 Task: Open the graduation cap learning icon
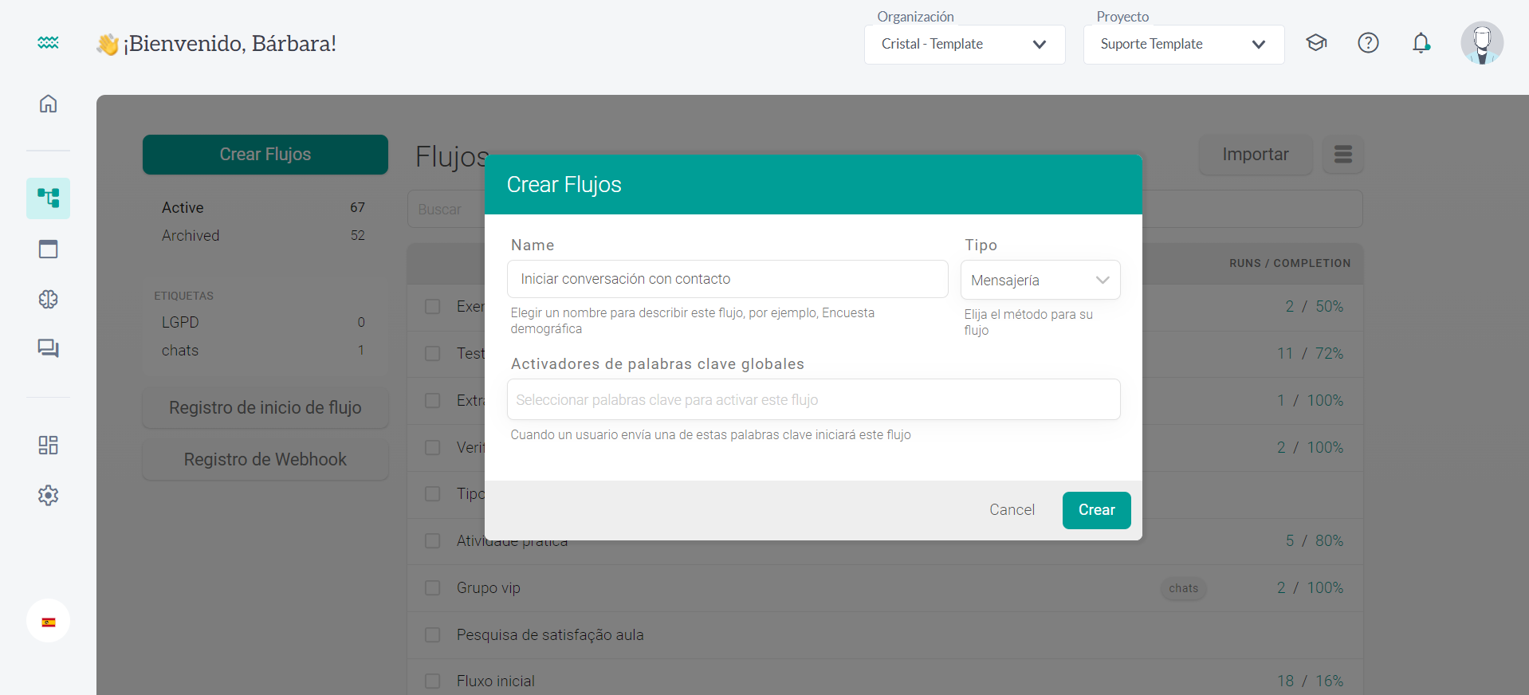[x=1316, y=43]
